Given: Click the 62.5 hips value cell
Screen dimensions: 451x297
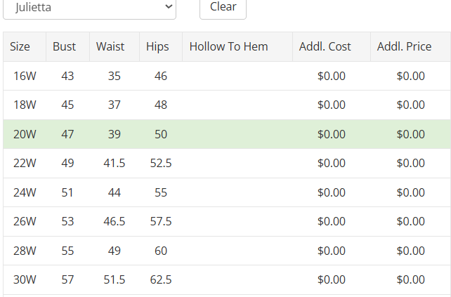Looking at the screenshot, I should [161, 280].
